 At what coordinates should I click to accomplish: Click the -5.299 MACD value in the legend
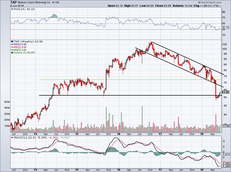tap(42, 138)
